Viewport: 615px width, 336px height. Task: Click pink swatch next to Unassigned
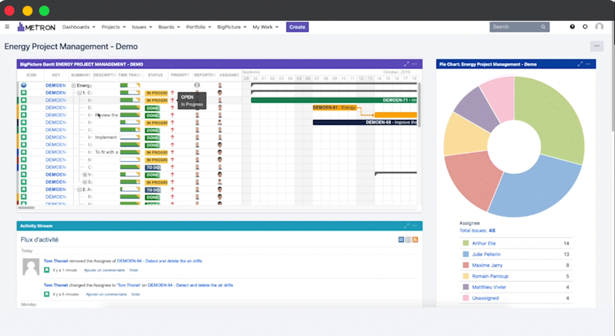click(x=466, y=298)
